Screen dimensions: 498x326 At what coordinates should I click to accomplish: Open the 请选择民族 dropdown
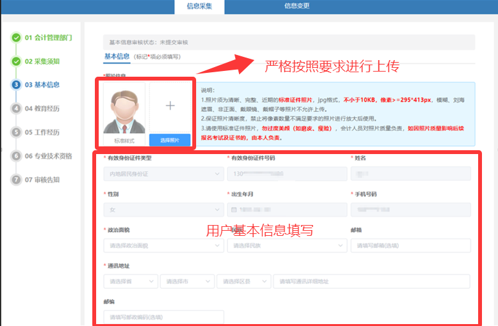point(287,245)
